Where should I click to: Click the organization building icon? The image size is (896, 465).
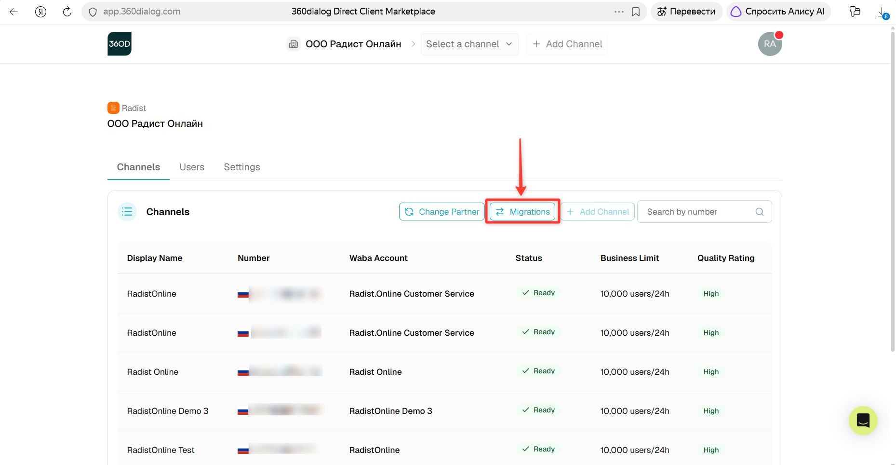click(294, 44)
